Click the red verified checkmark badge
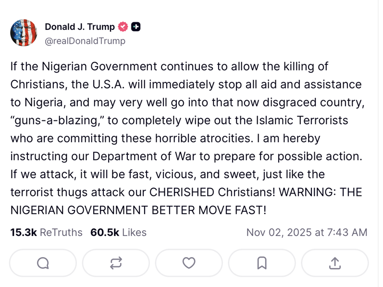 pyautogui.click(x=123, y=27)
